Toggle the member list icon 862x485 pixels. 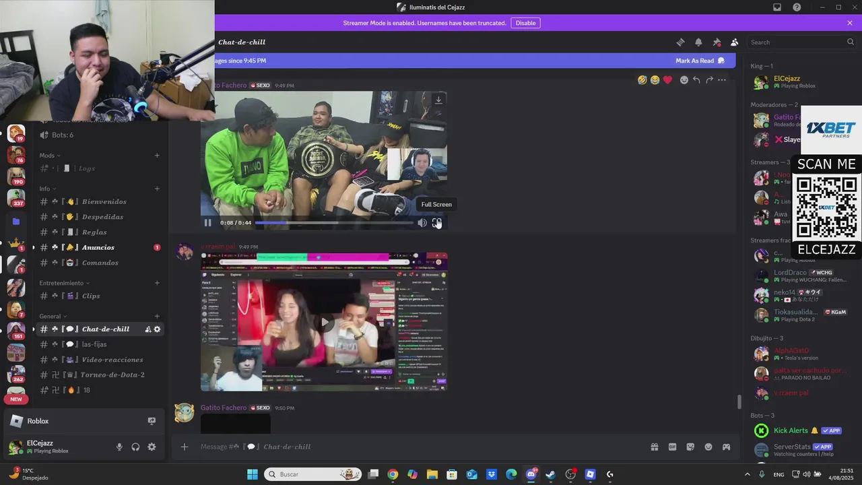coord(735,42)
